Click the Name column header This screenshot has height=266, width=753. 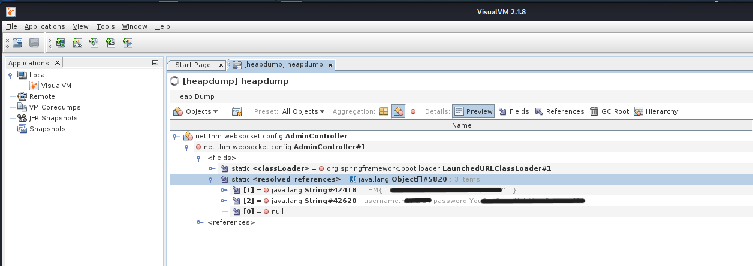tap(461, 125)
